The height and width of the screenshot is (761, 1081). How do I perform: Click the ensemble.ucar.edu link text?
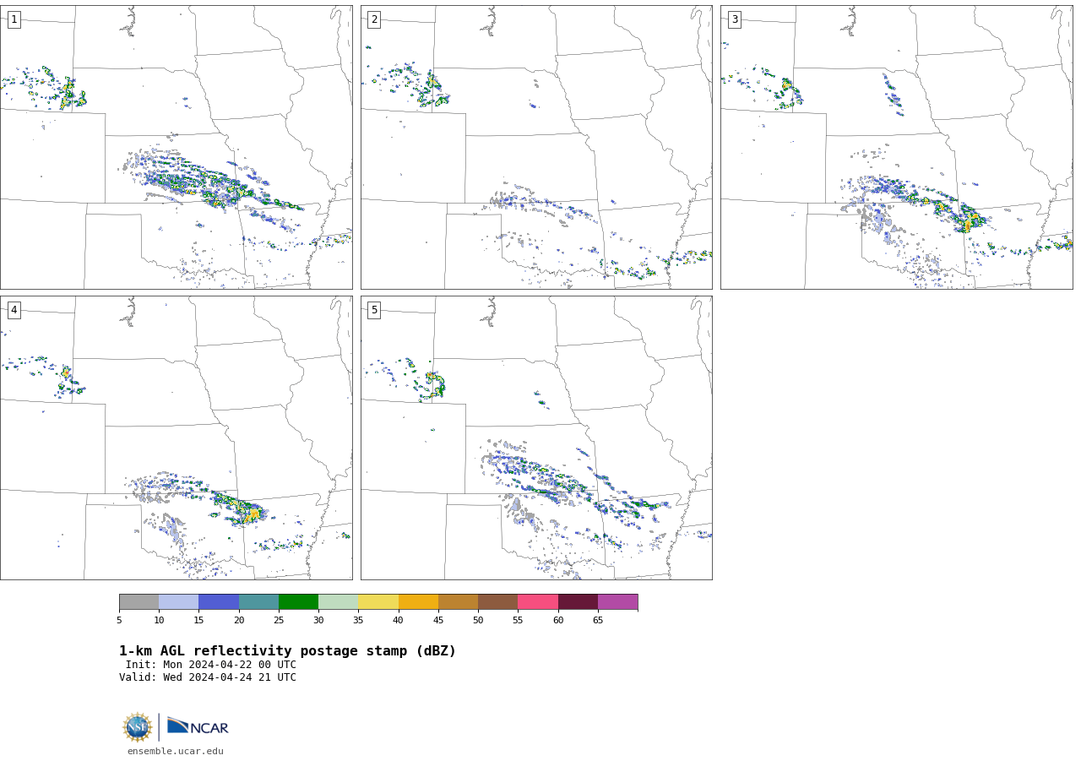pyautogui.click(x=176, y=751)
